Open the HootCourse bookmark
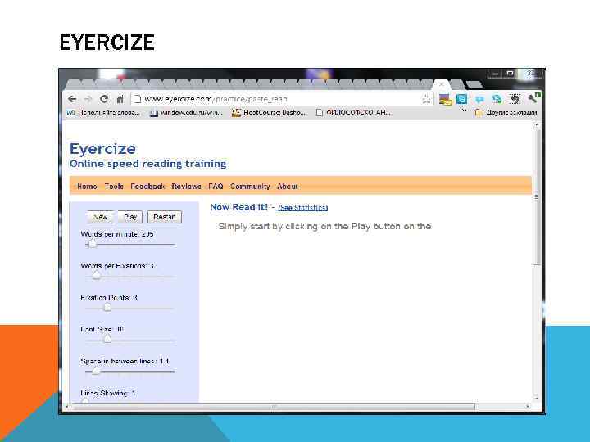This screenshot has width=590, height=442. tap(269, 112)
